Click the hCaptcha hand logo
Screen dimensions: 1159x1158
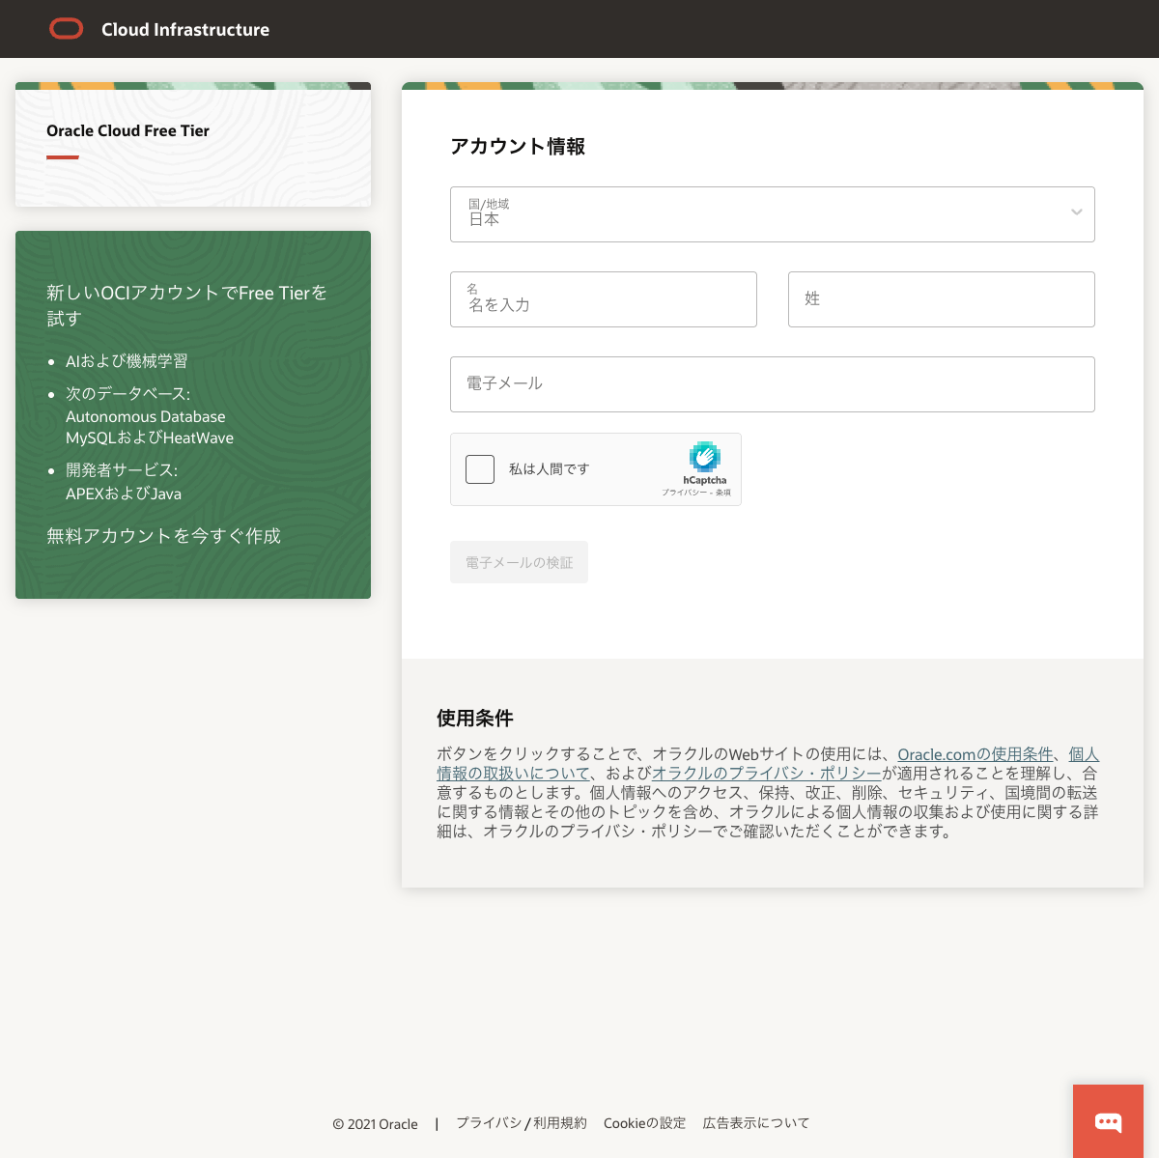705,457
